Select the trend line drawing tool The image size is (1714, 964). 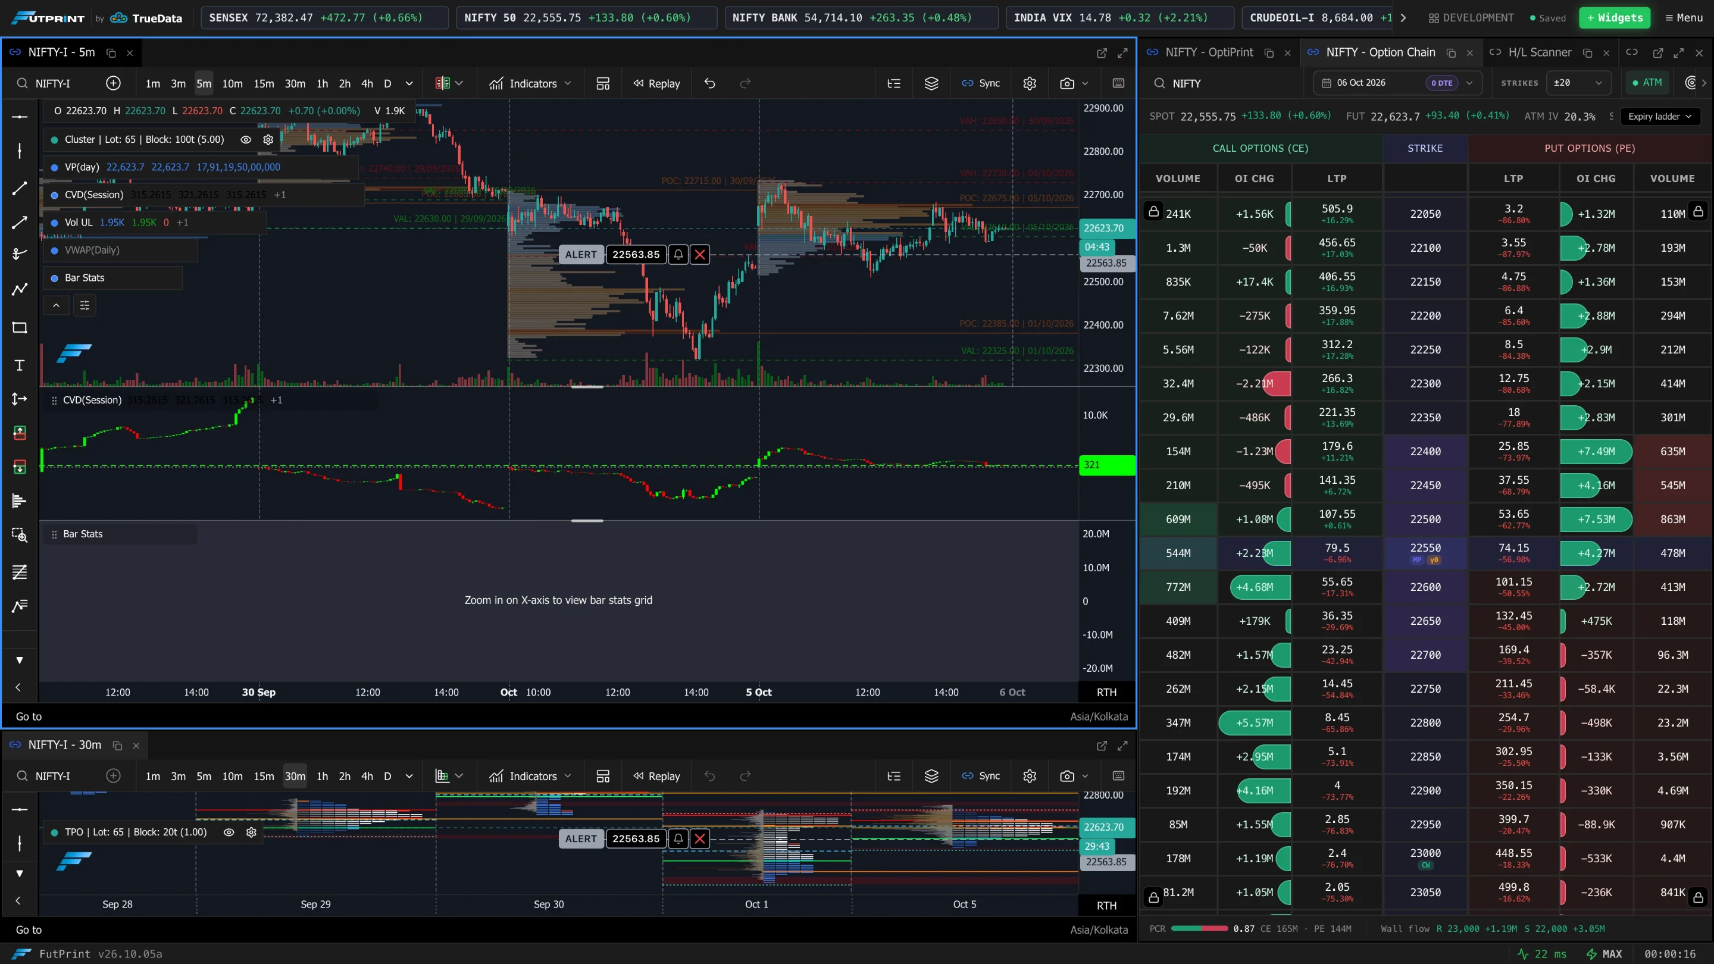pyautogui.click(x=19, y=188)
